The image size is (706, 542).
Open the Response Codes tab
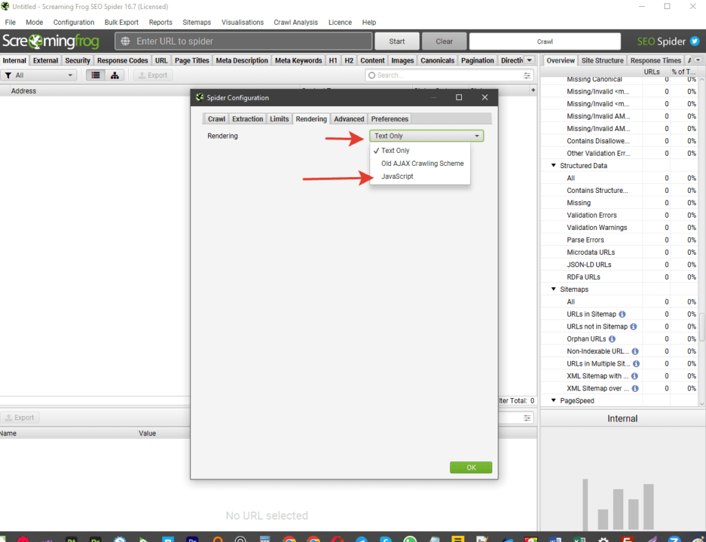click(x=123, y=61)
